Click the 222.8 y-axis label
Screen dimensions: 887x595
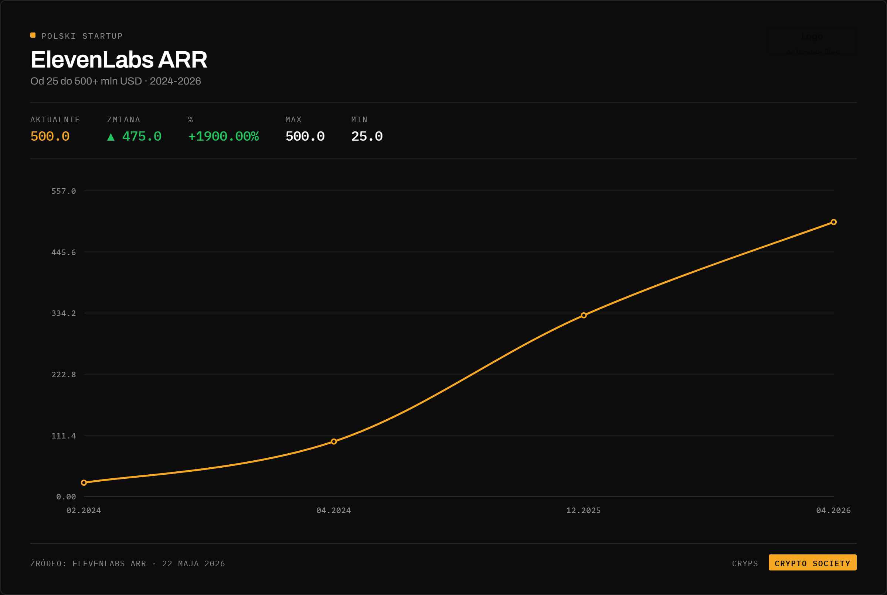64,375
